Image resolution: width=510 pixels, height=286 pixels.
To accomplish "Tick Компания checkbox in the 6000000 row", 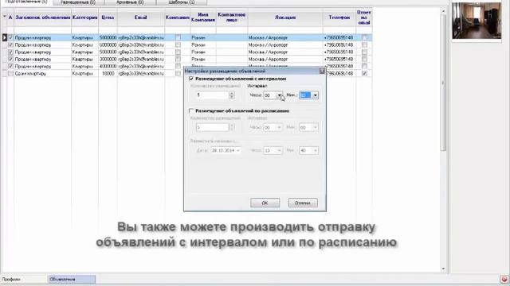I will (178, 44).
